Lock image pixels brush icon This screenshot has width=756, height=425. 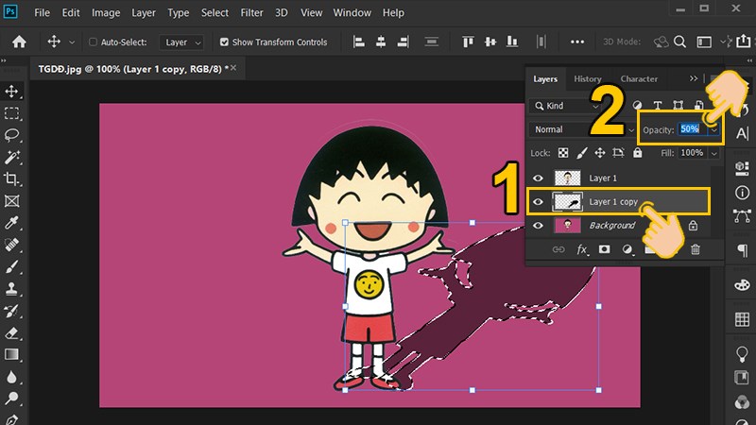[x=582, y=153]
